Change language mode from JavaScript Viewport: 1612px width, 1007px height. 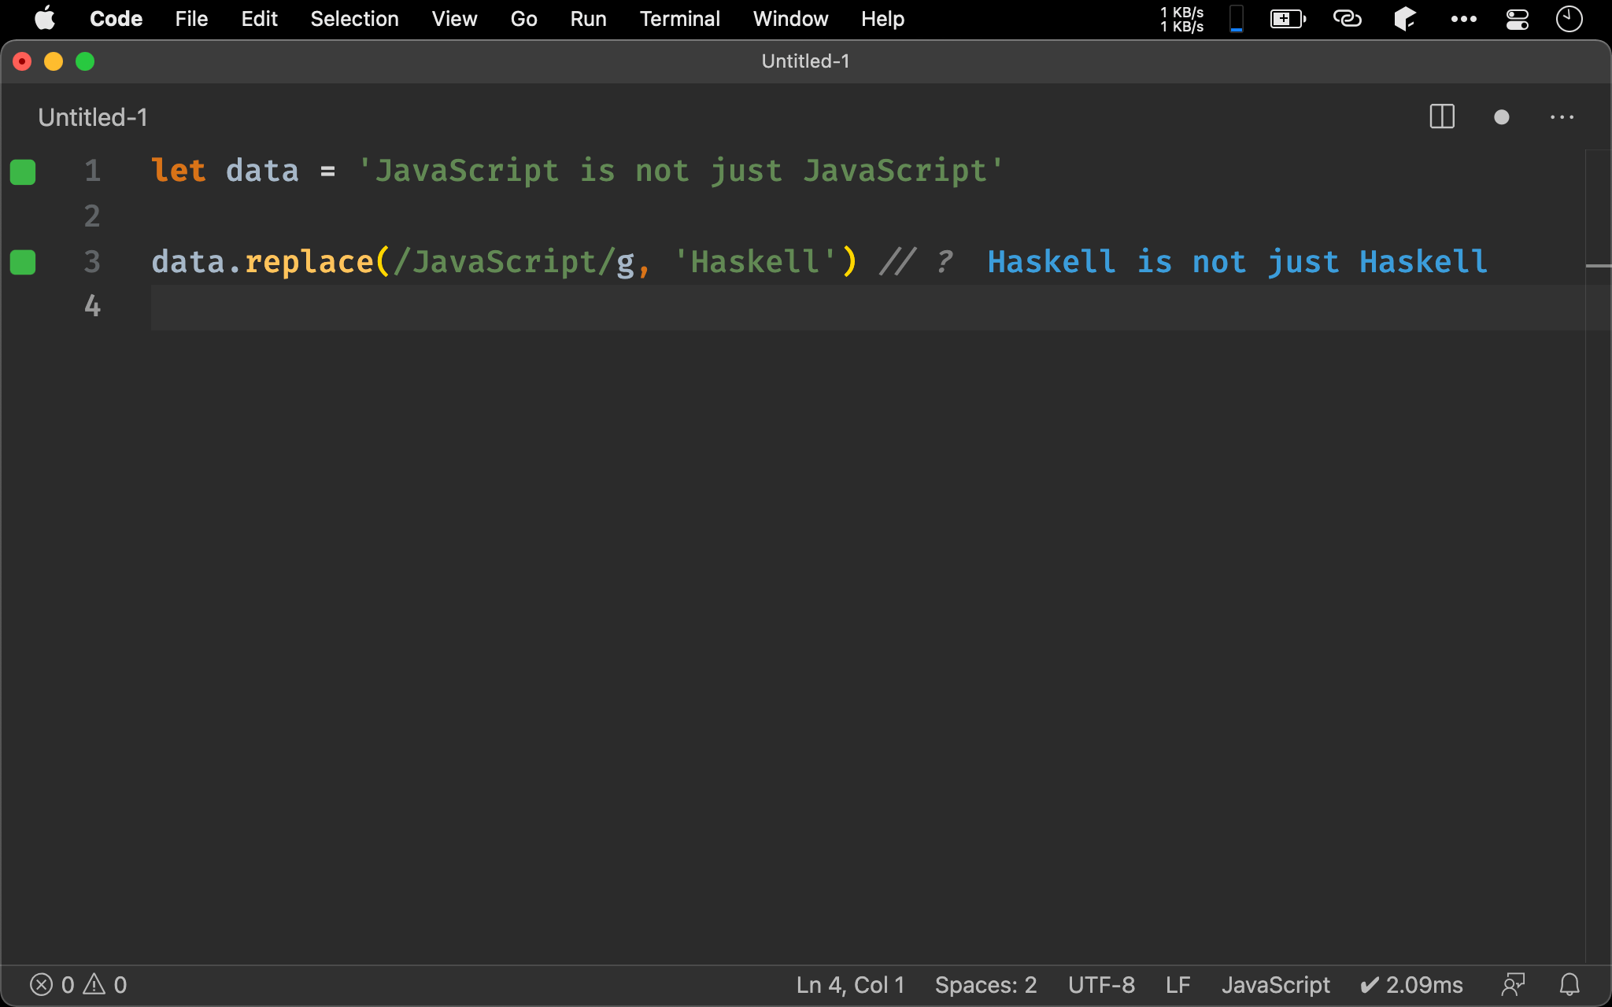[x=1275, y=984]
